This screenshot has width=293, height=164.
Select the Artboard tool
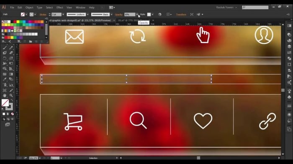tap(5, 91)
